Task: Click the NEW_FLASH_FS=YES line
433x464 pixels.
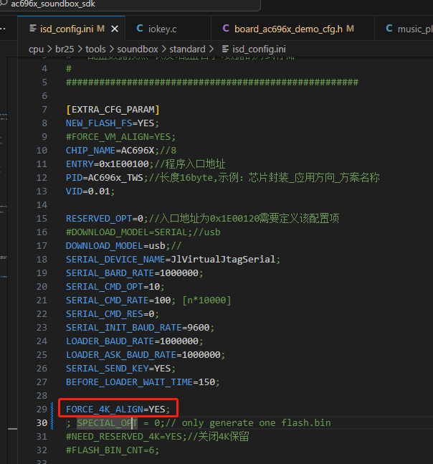Action: point(113,123)
